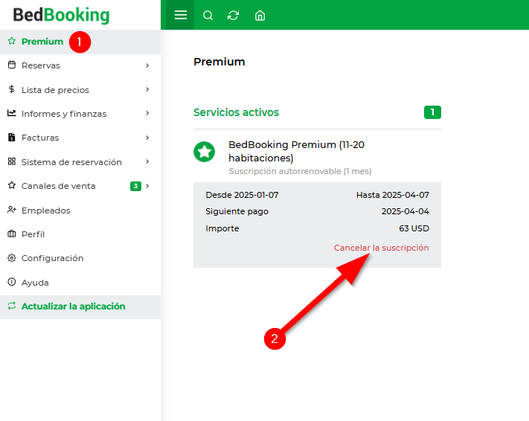
Task: Click the BedBooking logo
Action: (x=62, y=15)
